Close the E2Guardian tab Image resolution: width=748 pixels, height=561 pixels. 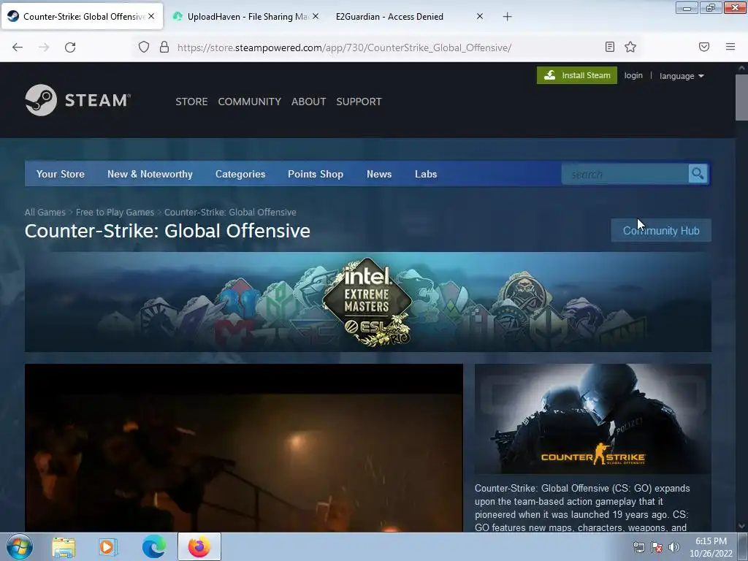pos(480,16)
